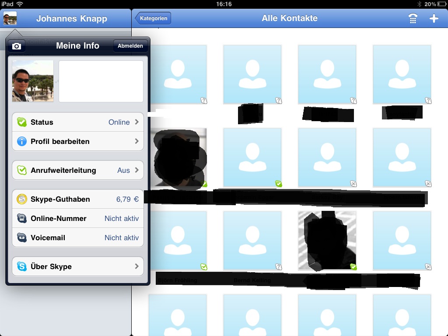Expand Status with its chevron arrow
This screenshot has height=336, width=448.
point(137,122)
